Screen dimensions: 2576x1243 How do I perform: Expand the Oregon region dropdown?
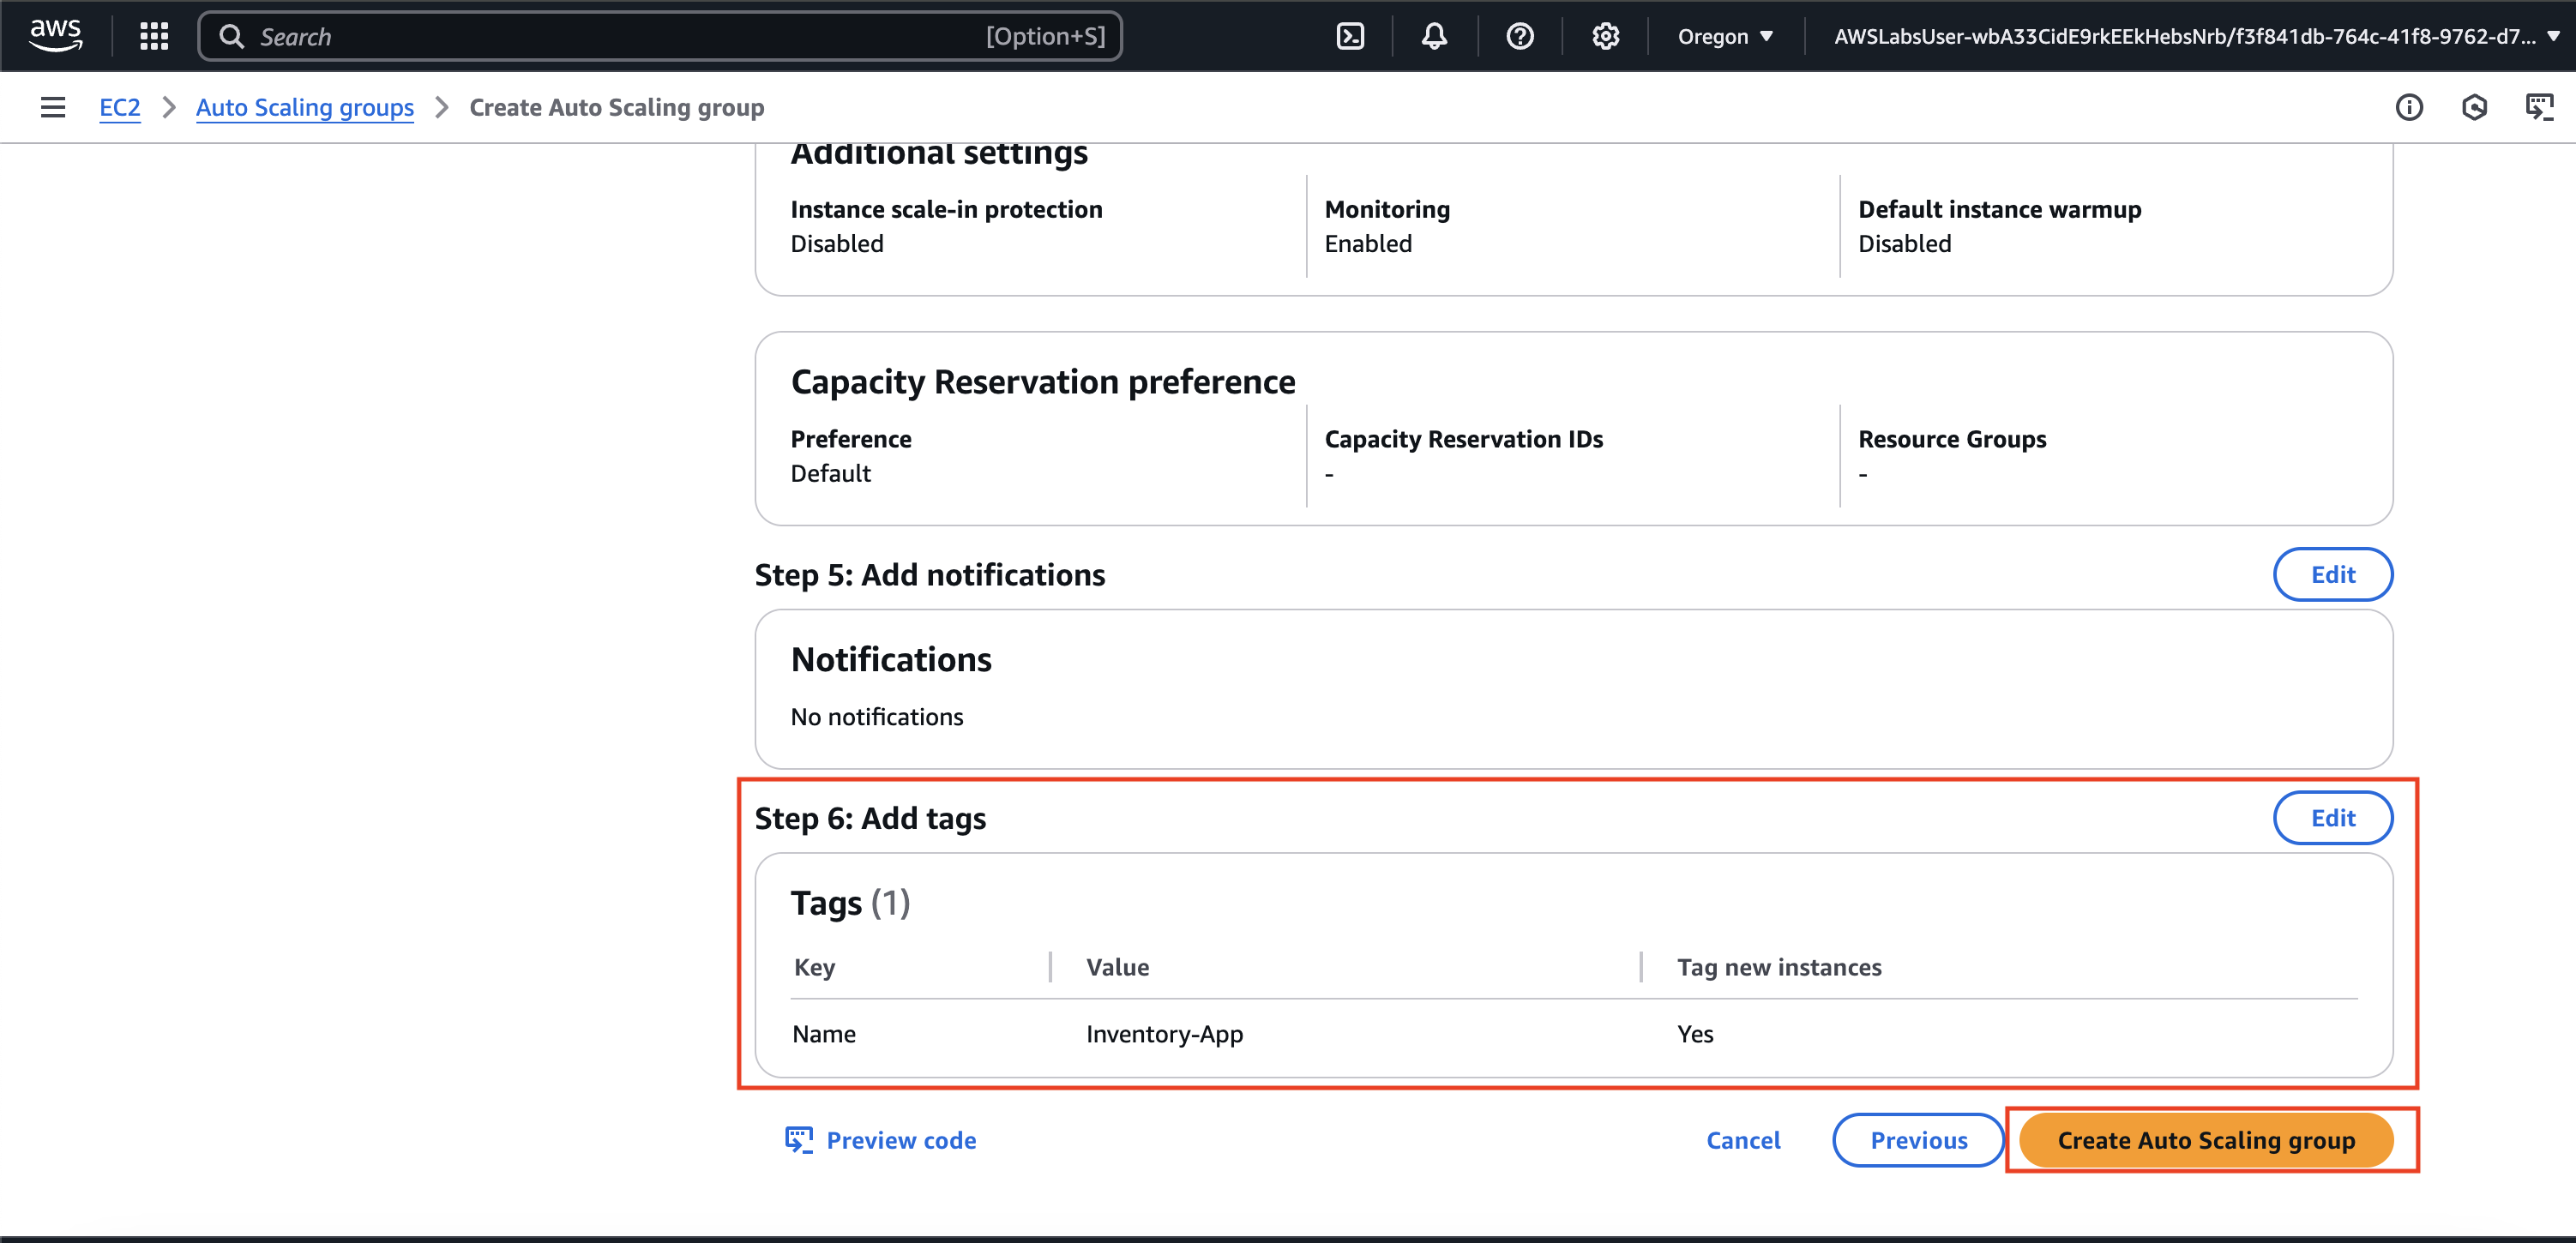pyautogui.click(x=1725, y=36)
